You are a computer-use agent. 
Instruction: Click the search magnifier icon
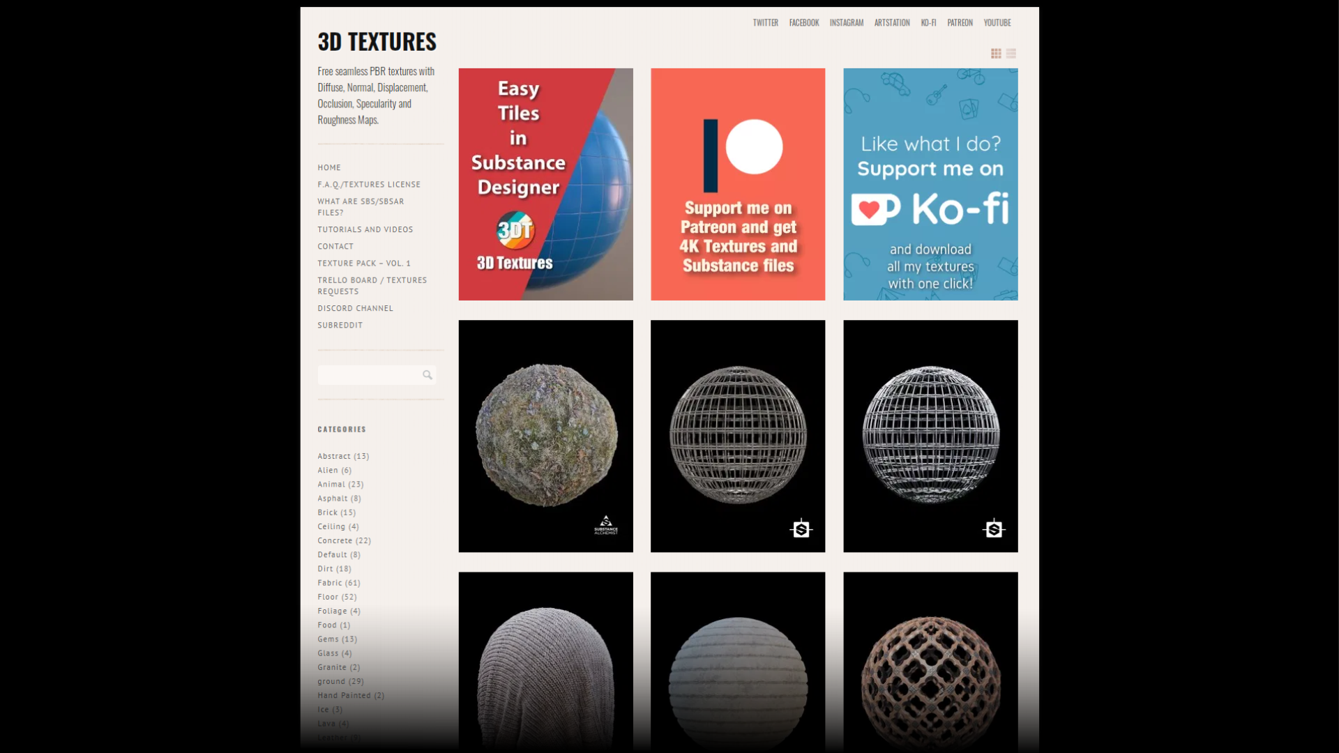[x=428, y=375]
